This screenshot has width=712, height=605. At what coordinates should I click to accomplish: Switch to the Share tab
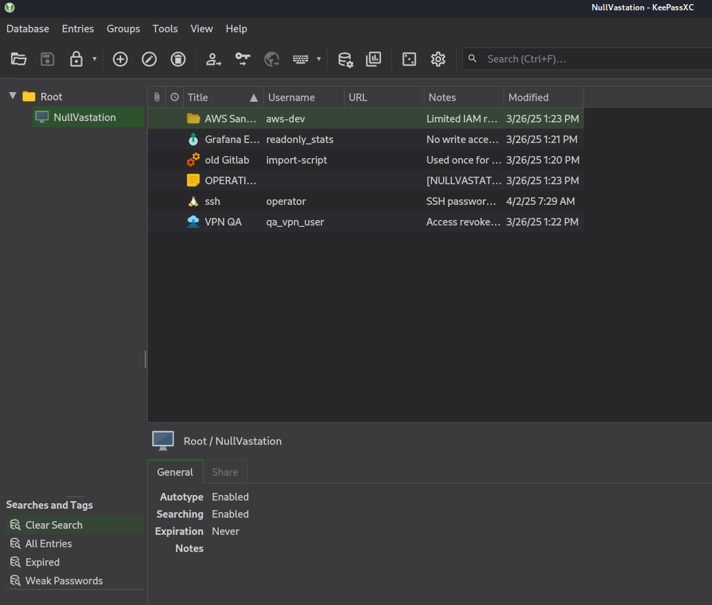click(x=225, y=472)
